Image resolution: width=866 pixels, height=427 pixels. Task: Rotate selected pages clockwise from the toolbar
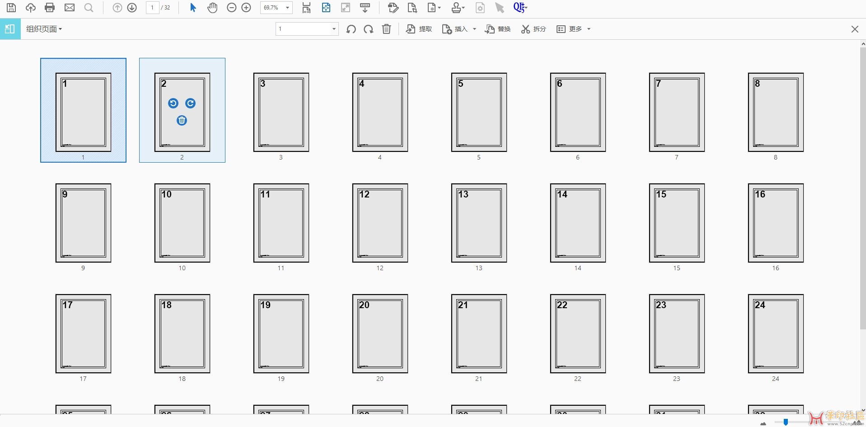369,29
